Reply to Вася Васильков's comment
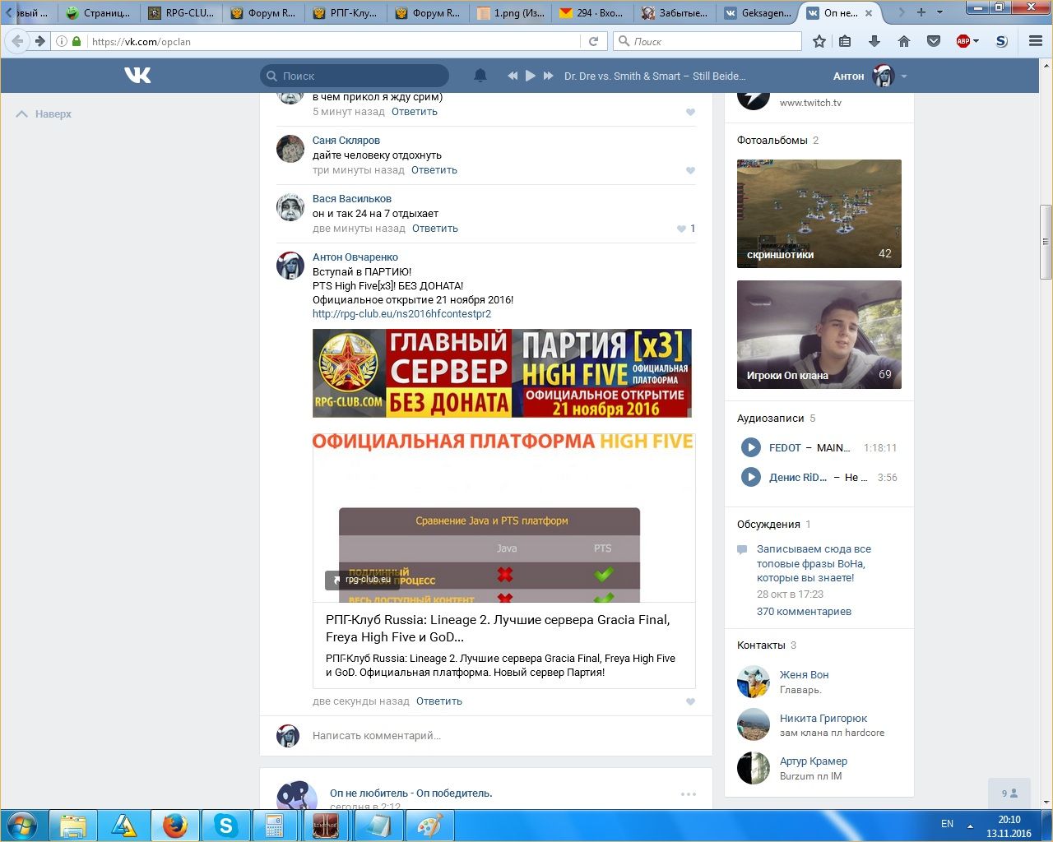The height and width of the screenshot is (842, 1053). [435, 229]
